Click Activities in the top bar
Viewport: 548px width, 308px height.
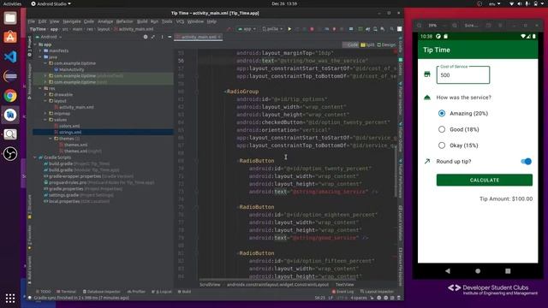coord(12,3)
